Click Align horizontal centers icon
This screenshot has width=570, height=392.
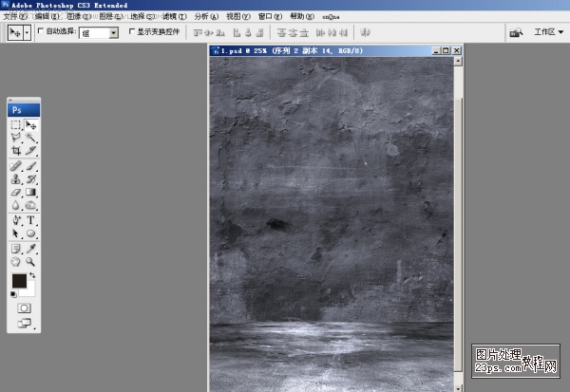[248, 32]
